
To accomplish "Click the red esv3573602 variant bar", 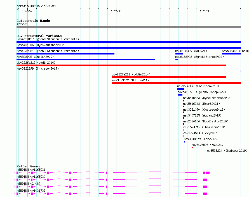I will (x=177, y=83).
